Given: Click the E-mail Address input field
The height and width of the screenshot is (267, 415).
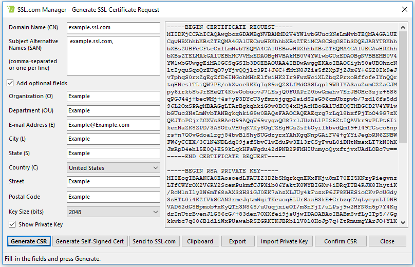Looking at the screenshot, I should click(114, 125).
